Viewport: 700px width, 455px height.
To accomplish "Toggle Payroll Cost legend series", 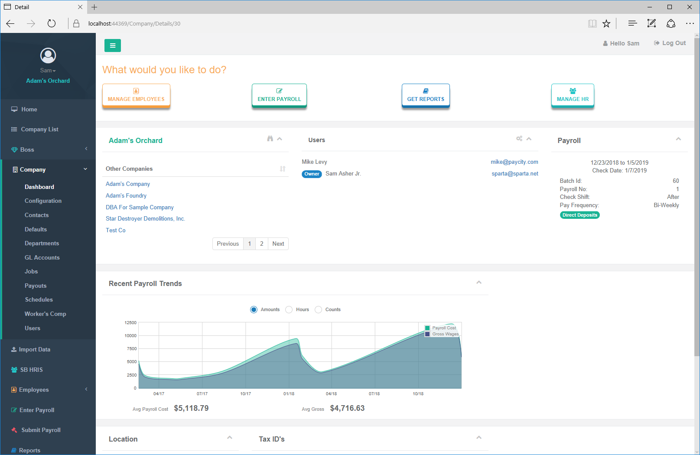I will pyautogui.click(x=441, y=328).
